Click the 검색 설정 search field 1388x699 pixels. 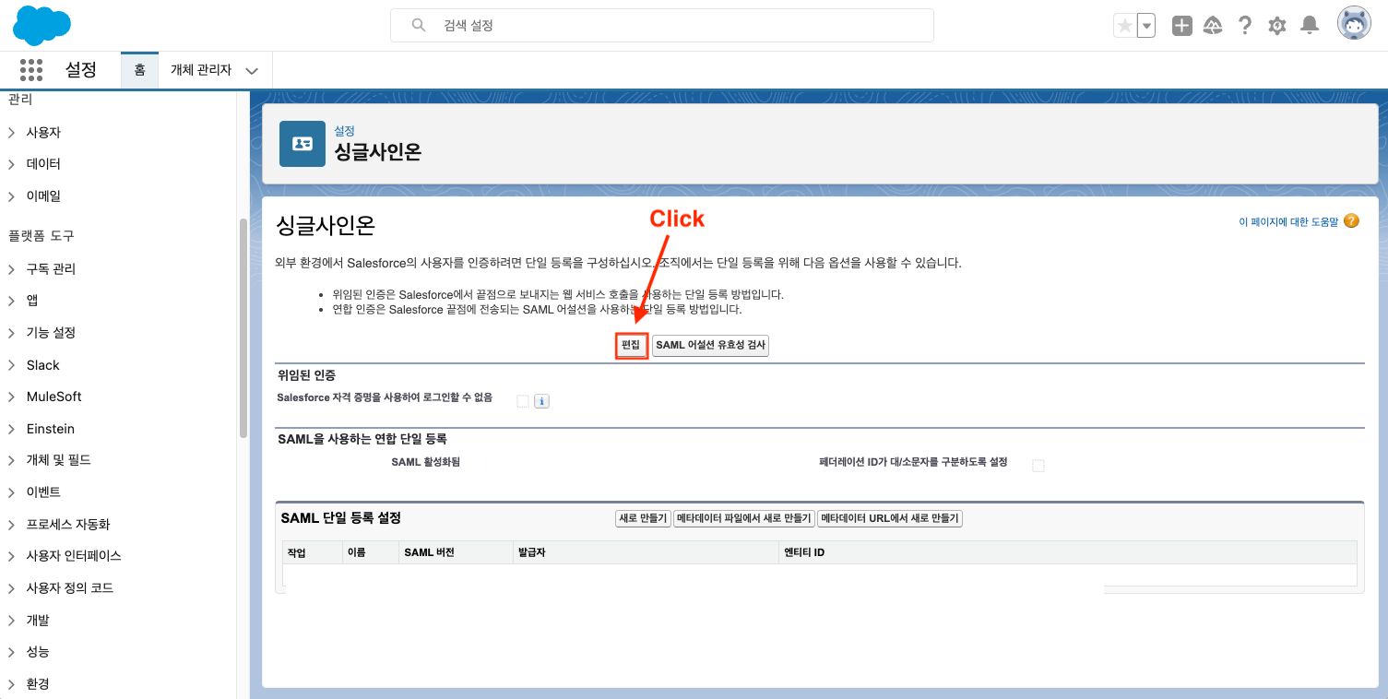[661, 26]
